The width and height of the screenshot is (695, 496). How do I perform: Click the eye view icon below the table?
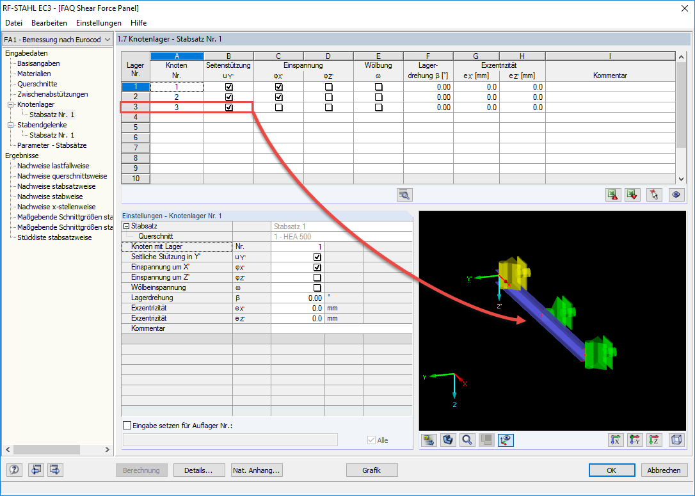676,195
